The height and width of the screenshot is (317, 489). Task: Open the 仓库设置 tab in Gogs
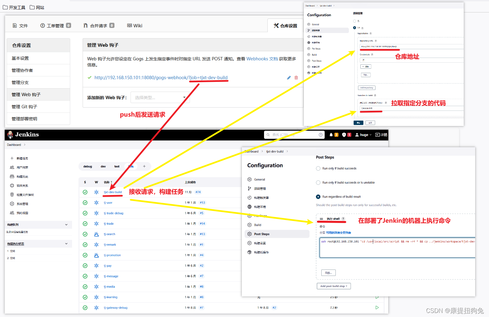285,26
